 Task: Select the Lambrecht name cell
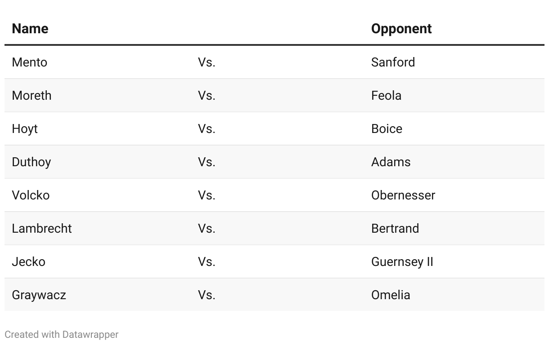tap(42, 228)
